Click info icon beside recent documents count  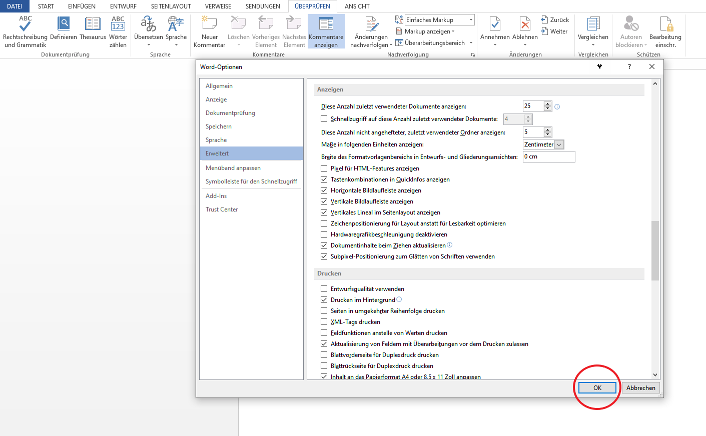(x=557, y=106)
